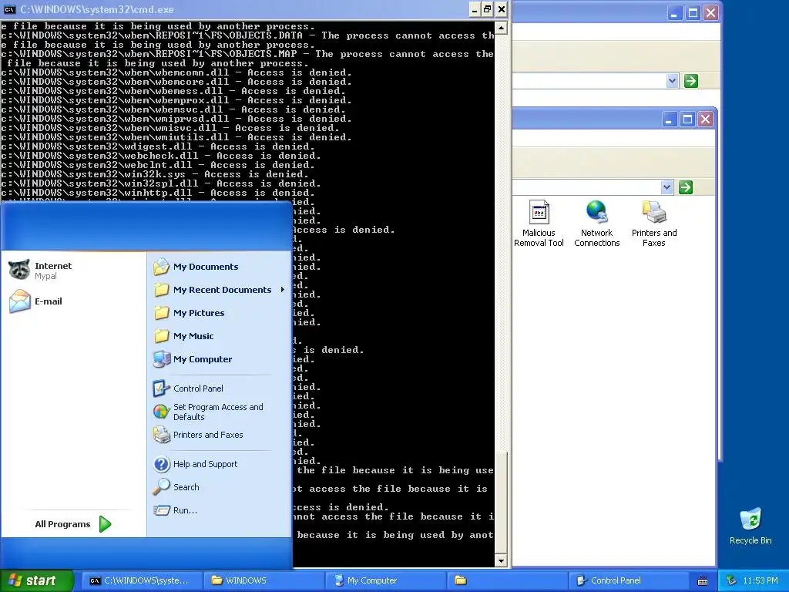Viewport: 789px width, 592px height.
Task: Click the green All Programs arrow
Action: (105, 524)
